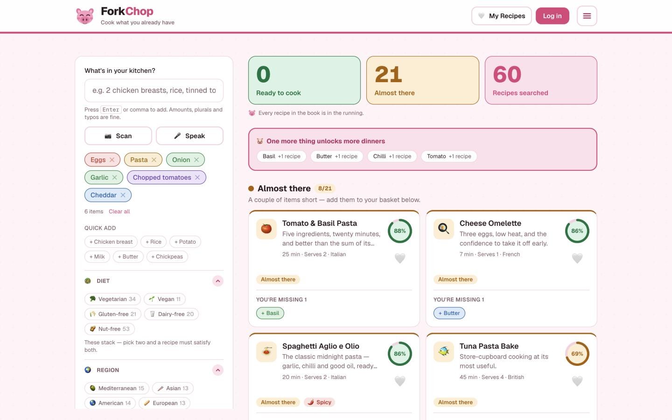672x420 pixels.
Task: Collapse the Region filter section
Action: coord(218,370)
